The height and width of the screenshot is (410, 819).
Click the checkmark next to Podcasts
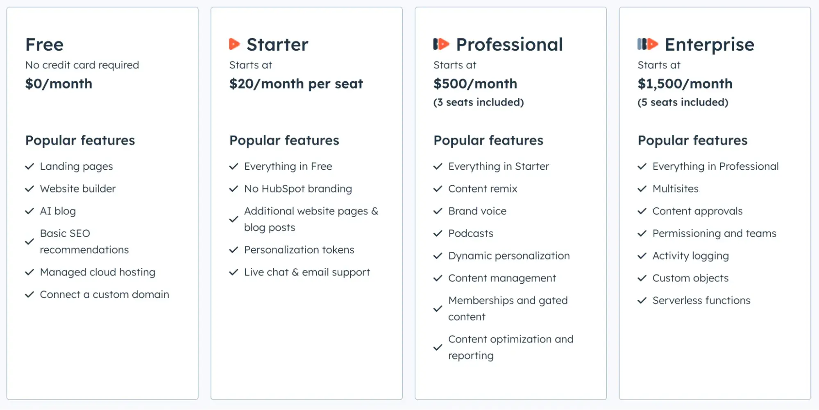pos(438,233)
